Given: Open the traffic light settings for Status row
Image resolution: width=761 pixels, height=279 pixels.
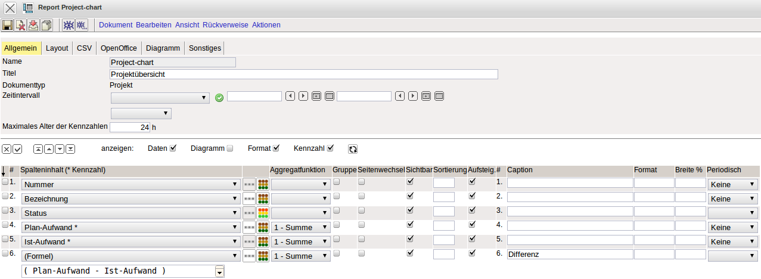Looking at the screenshot, I should (x=262, y=213).
